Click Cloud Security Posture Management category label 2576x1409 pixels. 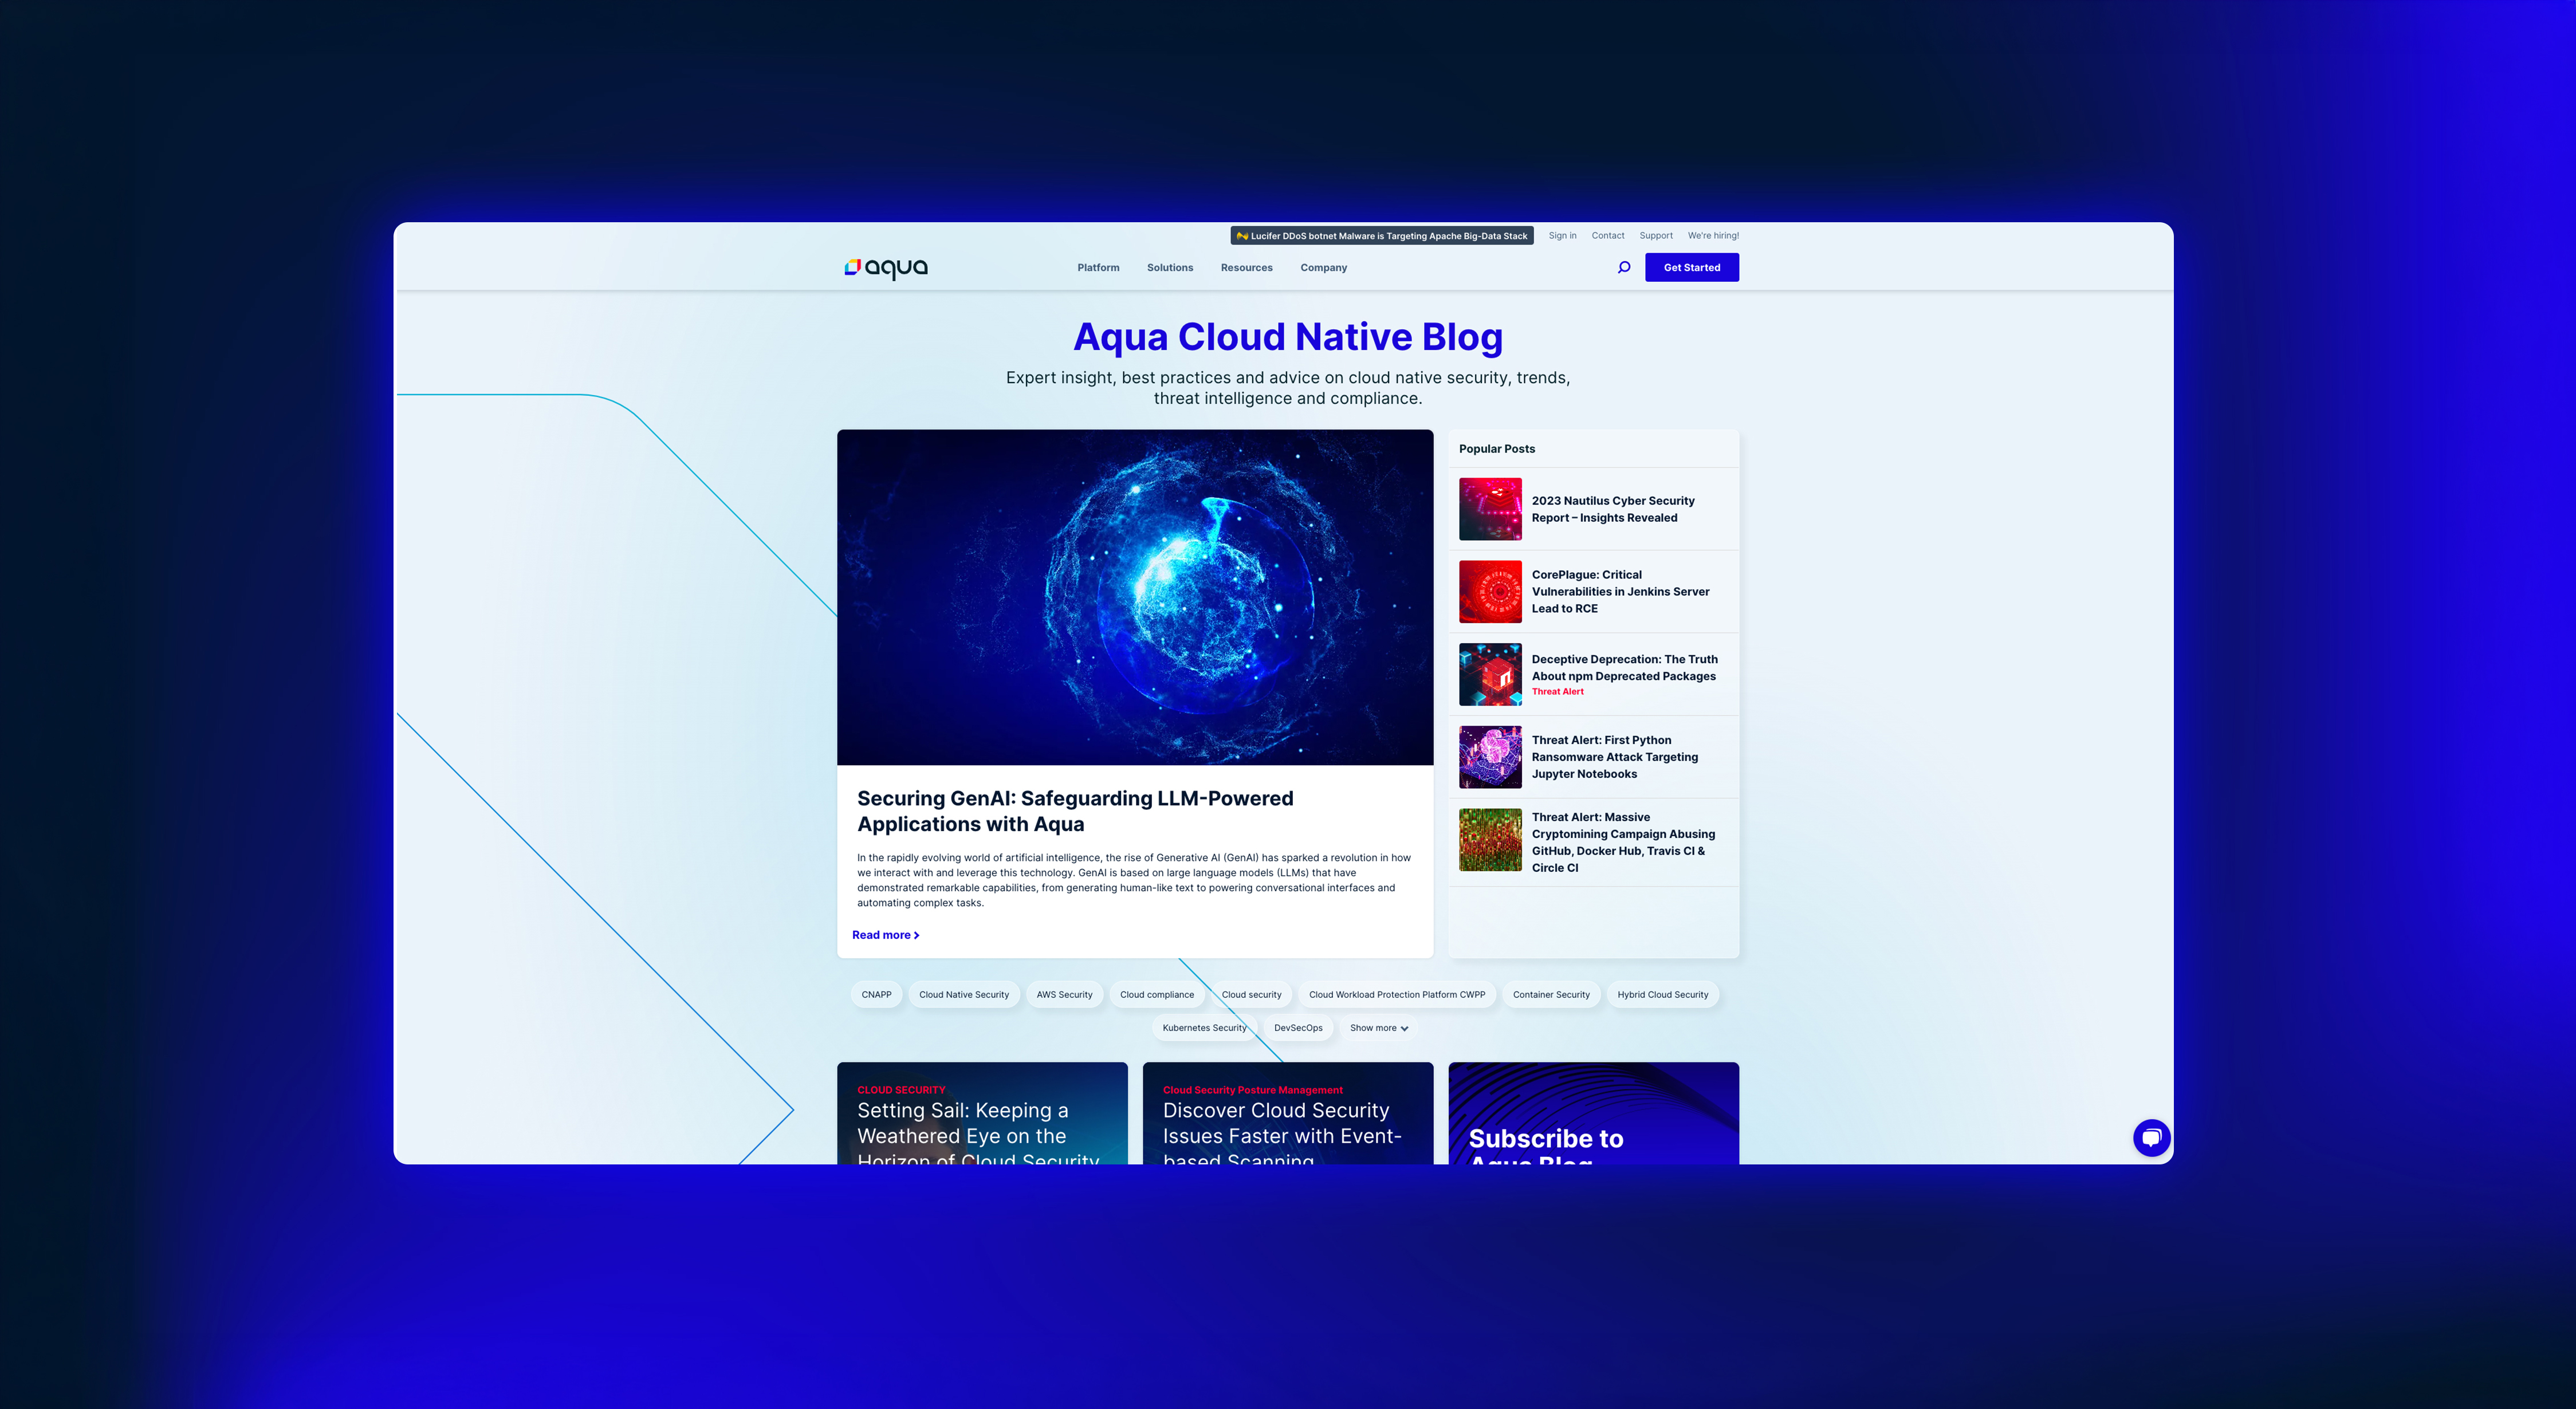click(x=1252, y=1090)
